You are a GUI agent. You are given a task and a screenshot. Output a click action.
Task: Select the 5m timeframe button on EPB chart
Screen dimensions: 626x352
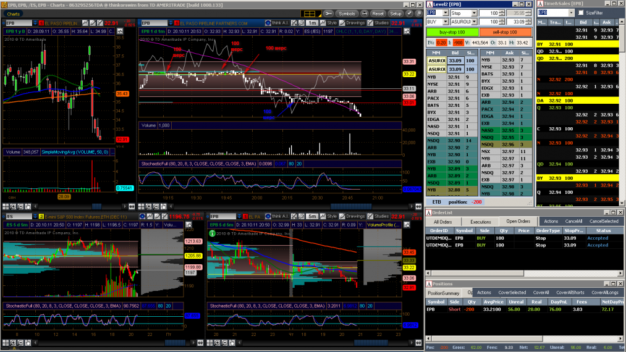[x=312, y=216]
